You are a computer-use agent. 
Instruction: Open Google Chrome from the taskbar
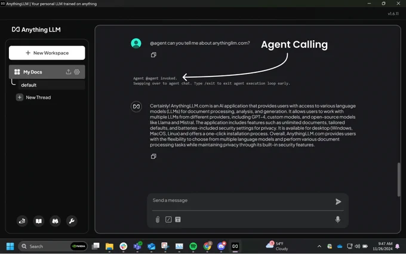[207, 246]
